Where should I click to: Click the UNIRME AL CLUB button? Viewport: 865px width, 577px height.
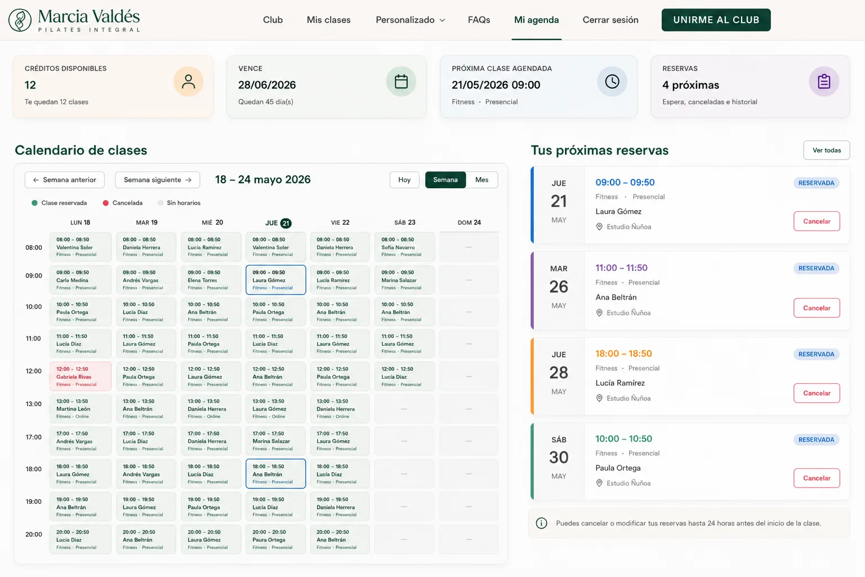coord(716,20)
